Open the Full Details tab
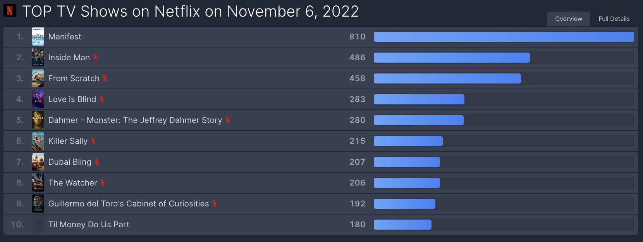This screenshot has height=242, width=643. [614, 19]
